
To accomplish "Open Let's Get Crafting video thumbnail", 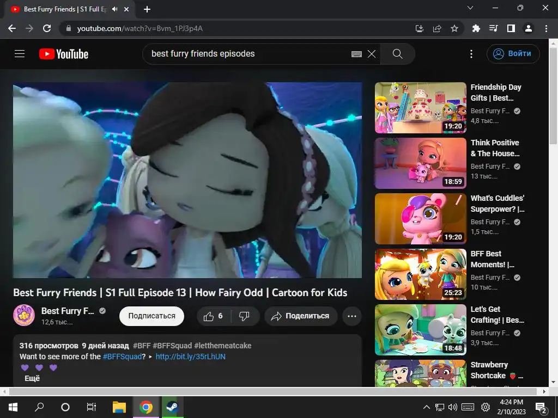I will 421,329.
